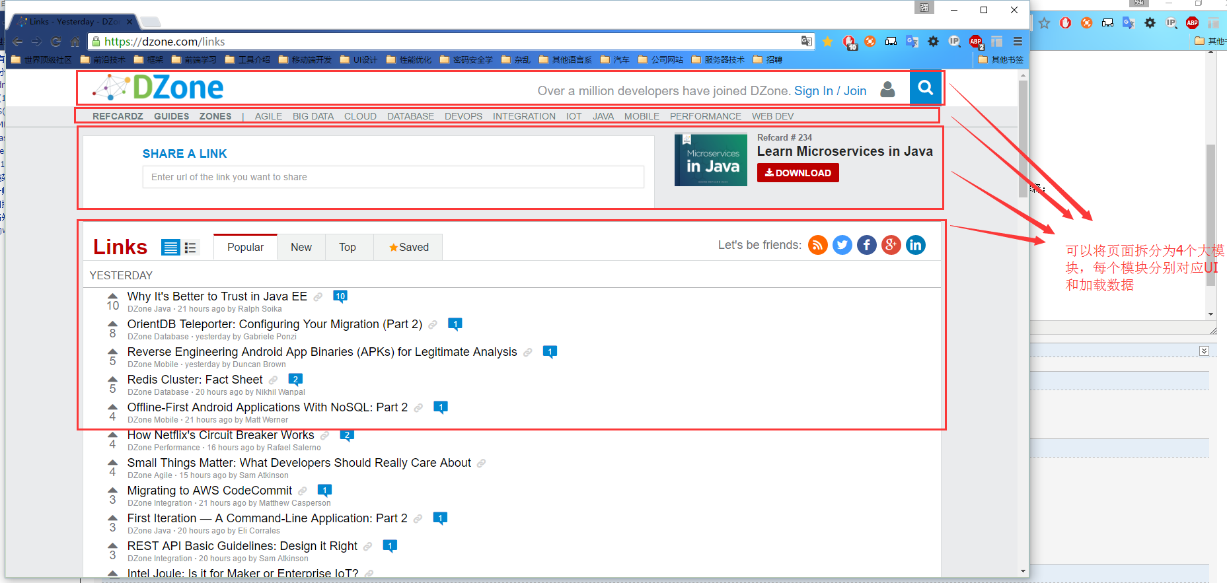The width and height of the screenshot is (1227, 583).
Task: Open 'REST API Basic Guidelines: Design it Right'
Action: [x=242, y=546]
